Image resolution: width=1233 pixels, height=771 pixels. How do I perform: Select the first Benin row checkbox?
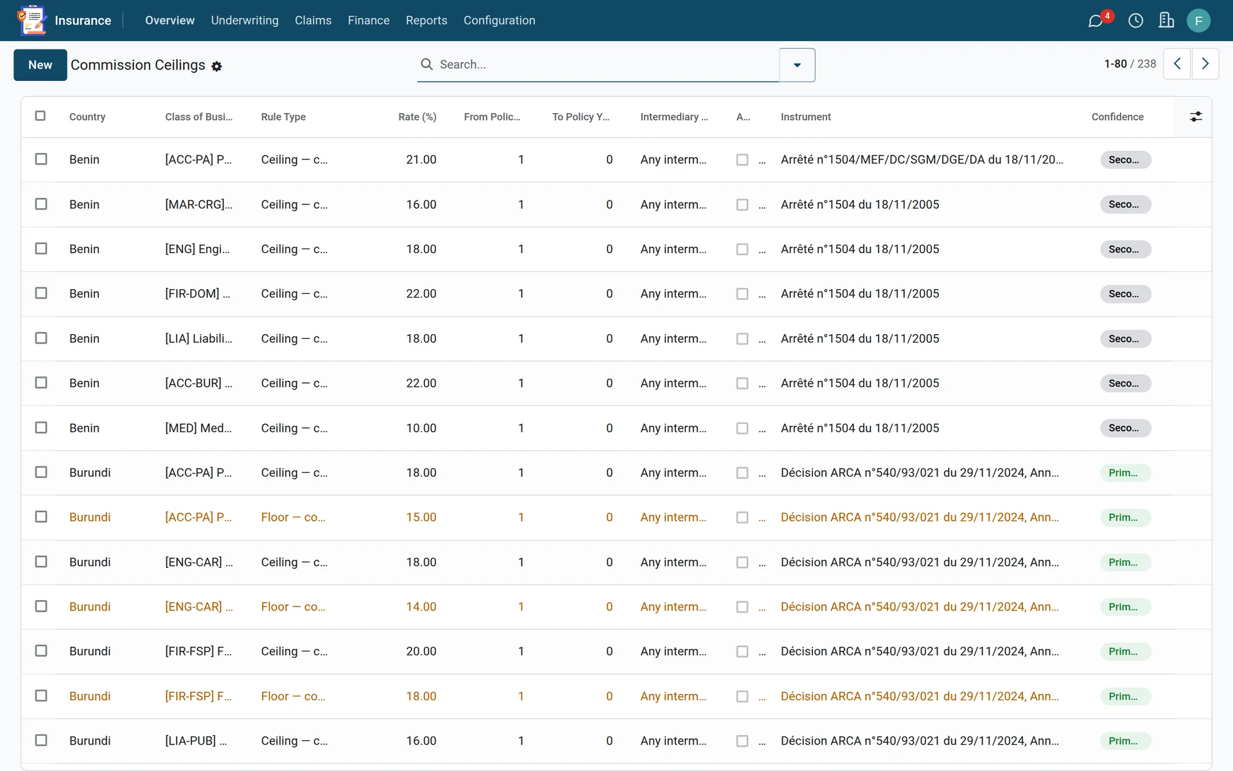(x=41, y=159)
